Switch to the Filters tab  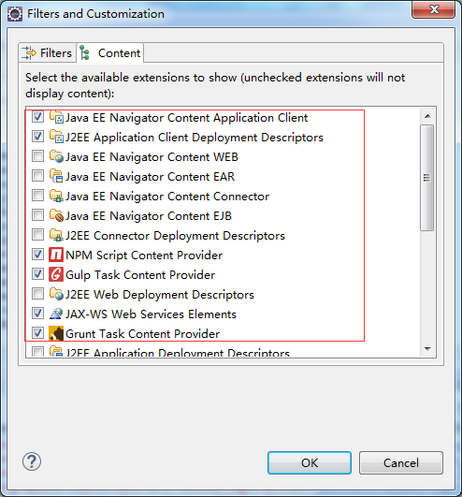(x=47, y=53)
